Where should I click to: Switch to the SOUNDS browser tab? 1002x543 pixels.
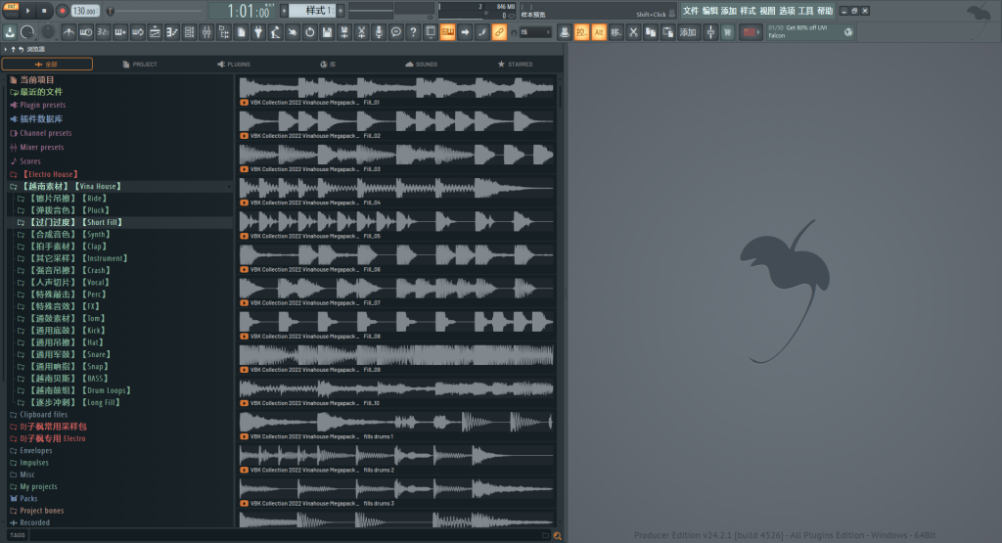(x=421, y=64)
